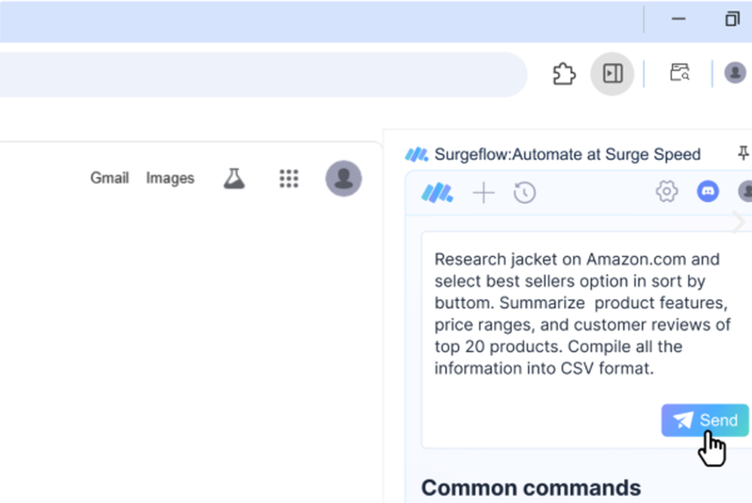
Task: Open Gmail
Action: tap(109, 178)
